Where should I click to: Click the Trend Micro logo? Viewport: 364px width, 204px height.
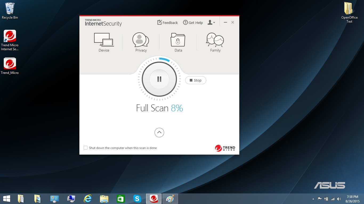point(225,148)
